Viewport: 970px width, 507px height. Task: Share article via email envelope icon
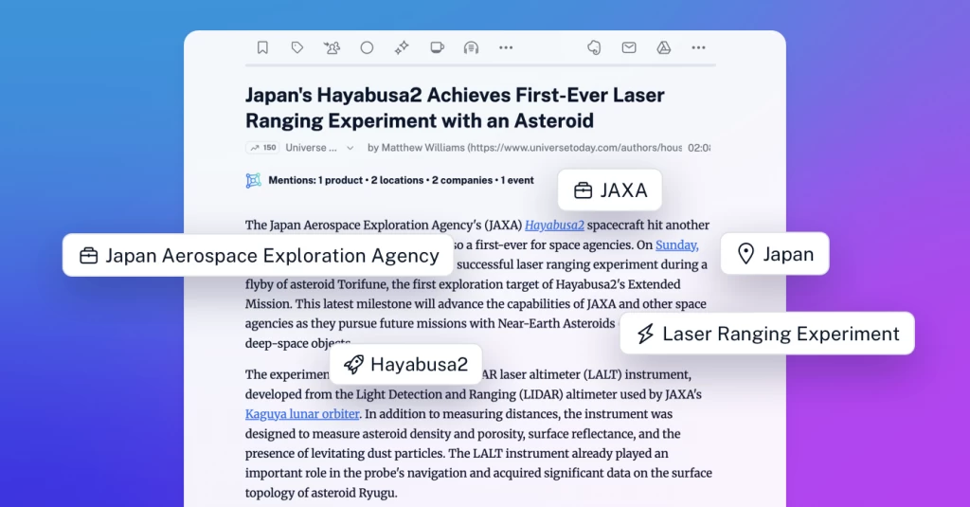629,47
